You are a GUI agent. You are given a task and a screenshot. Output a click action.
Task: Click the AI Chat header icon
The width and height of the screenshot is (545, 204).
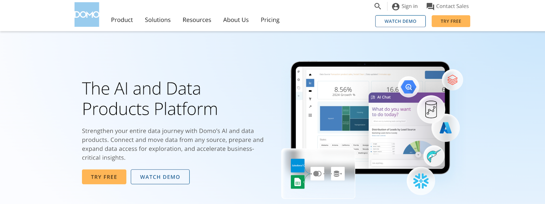373,97
